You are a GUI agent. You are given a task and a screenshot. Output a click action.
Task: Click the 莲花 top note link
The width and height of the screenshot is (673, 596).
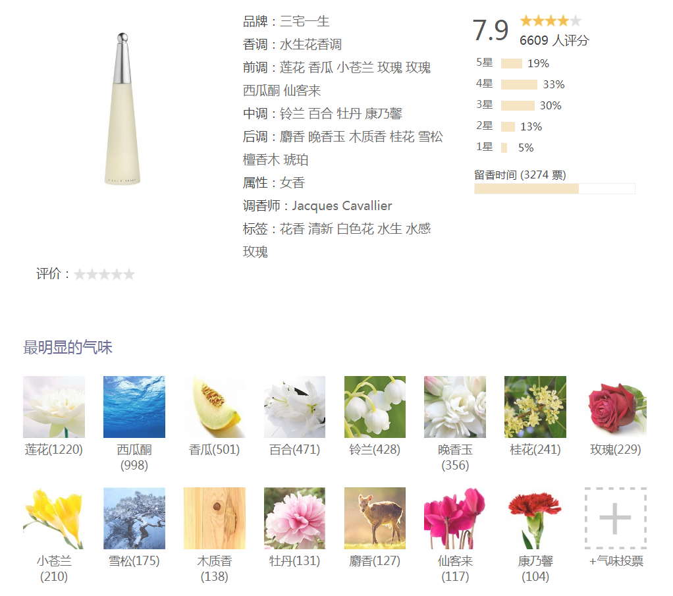(292, 67)
